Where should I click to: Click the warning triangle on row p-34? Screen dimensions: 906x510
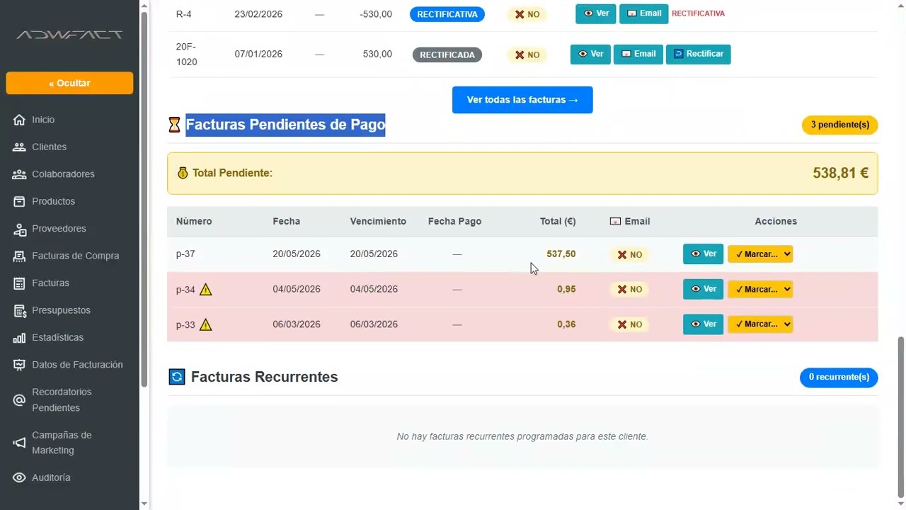pyautogui.click(x=205, y=289)
